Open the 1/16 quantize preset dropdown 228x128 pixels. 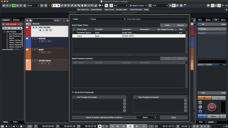160,6
